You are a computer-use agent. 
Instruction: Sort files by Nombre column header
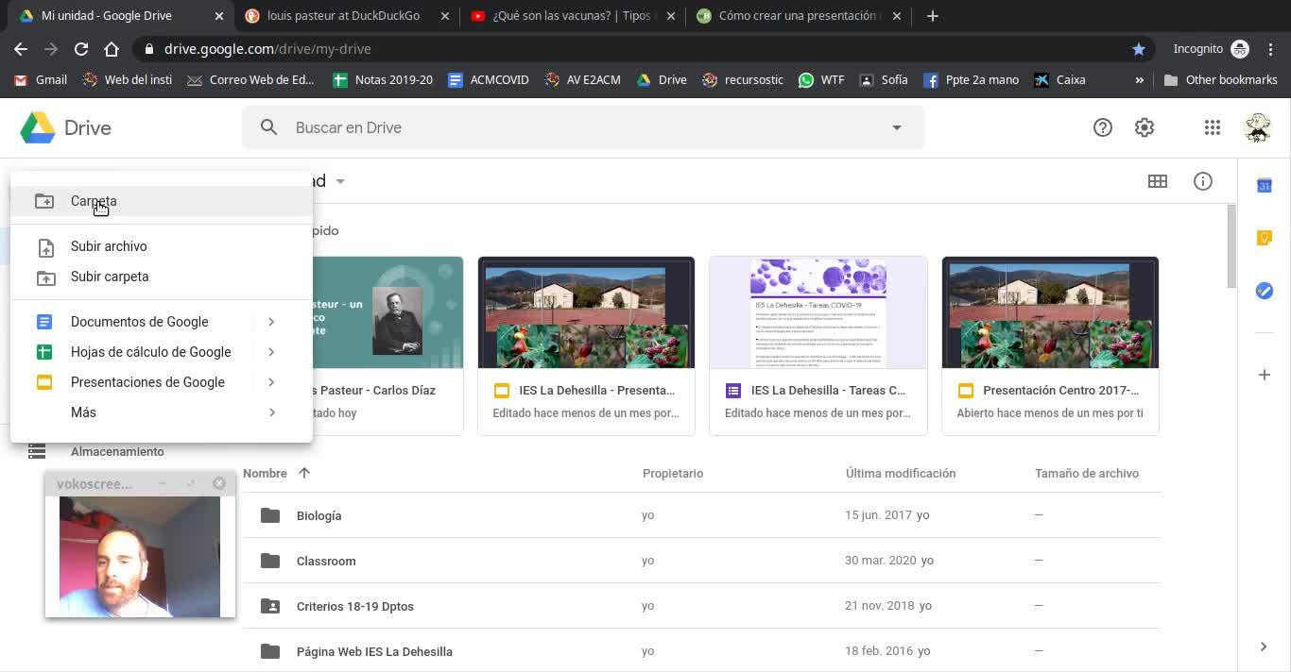point(266,474)
